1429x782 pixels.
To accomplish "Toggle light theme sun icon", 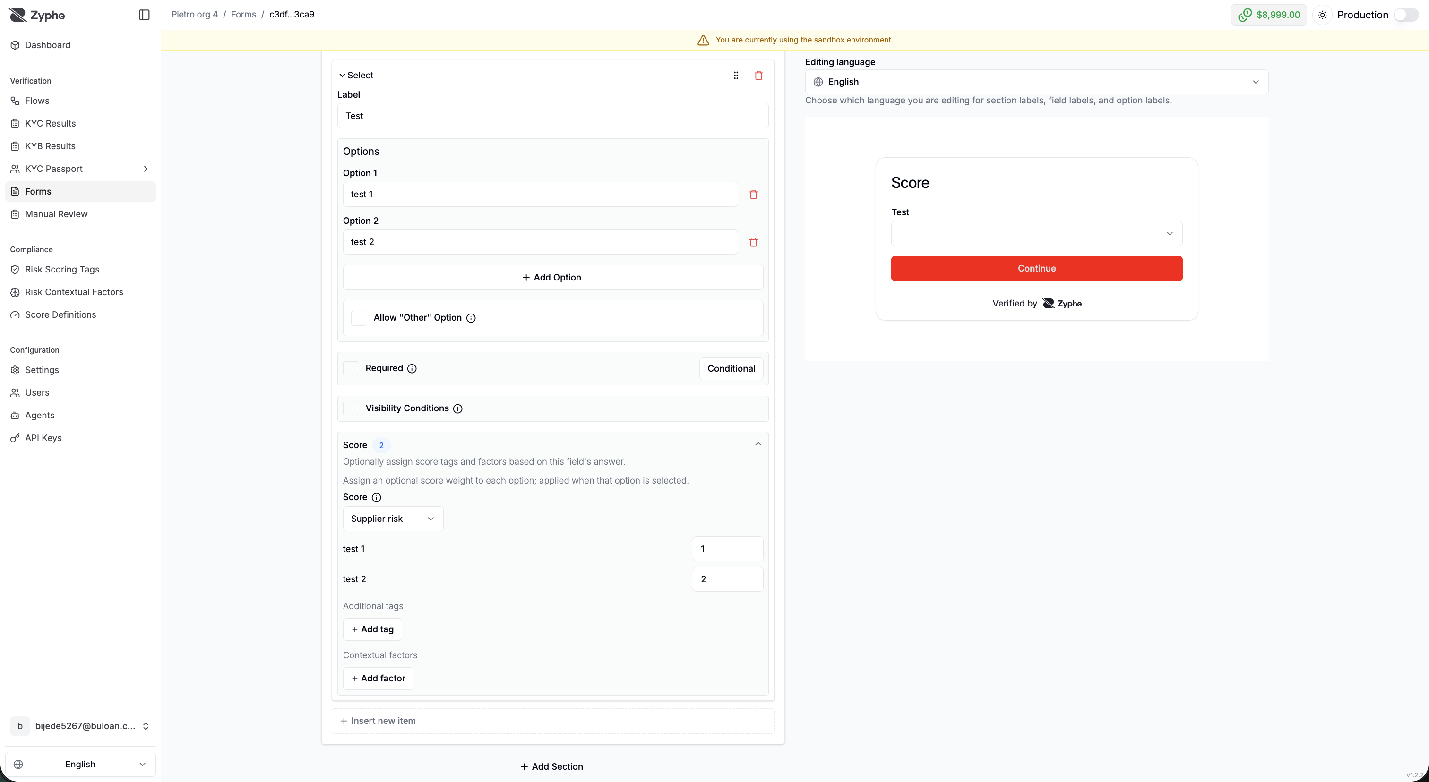I will pyautogui.click(x=1323, y=15).
